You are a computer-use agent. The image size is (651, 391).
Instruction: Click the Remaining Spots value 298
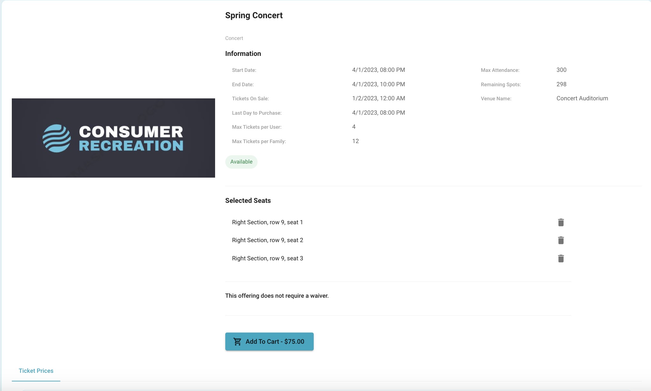click(561, 84)
